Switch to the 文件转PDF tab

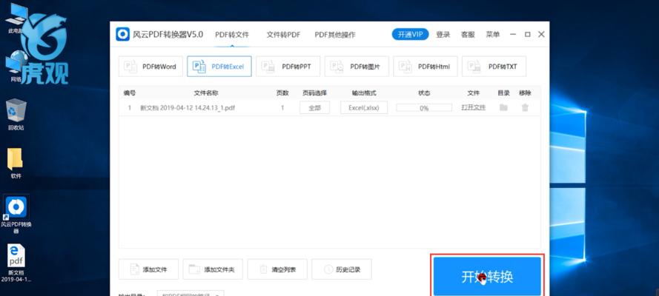(283, 35)
